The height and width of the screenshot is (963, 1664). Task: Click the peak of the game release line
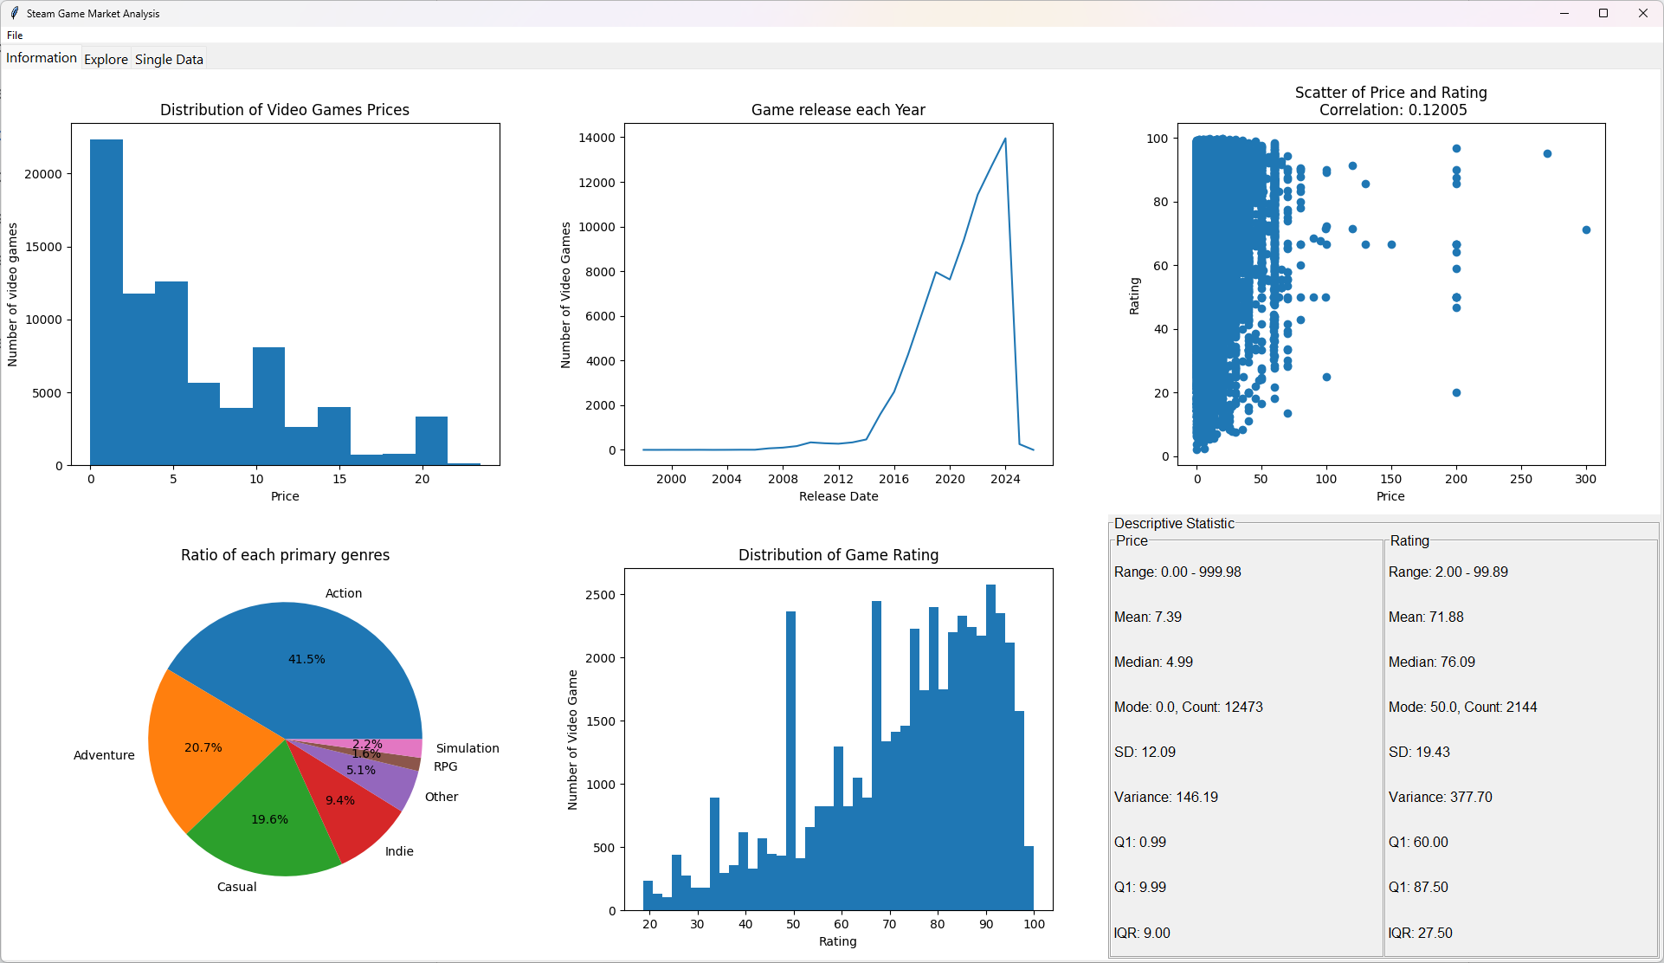pos(1004,139)
